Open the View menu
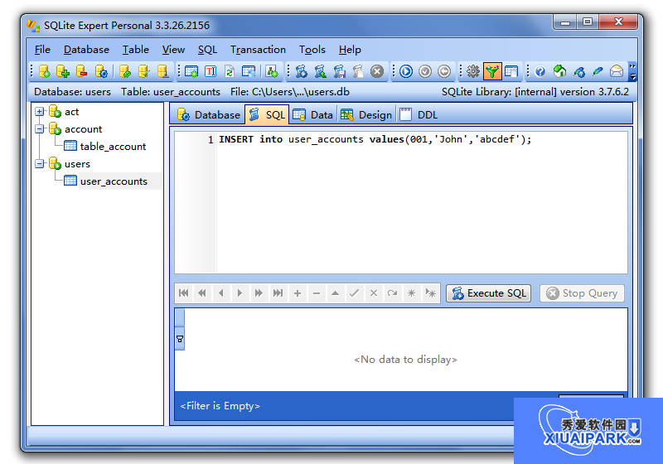The width and height of the screenshot is (663, 464). (x=173, y=50)
